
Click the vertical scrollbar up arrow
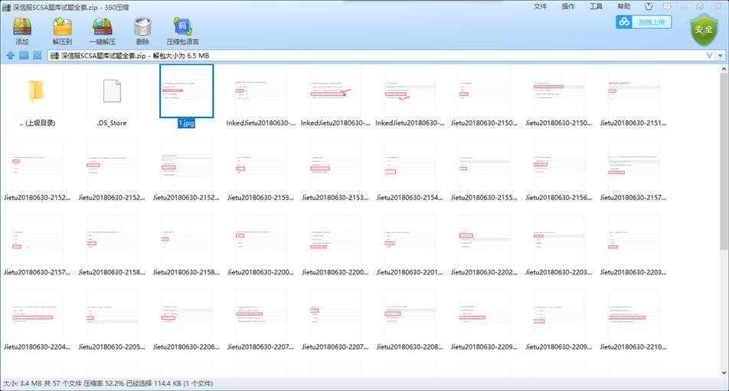(724, 68)
